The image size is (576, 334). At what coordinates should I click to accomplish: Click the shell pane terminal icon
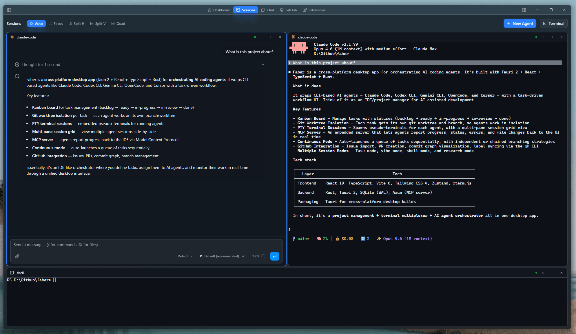pos(12,273)
